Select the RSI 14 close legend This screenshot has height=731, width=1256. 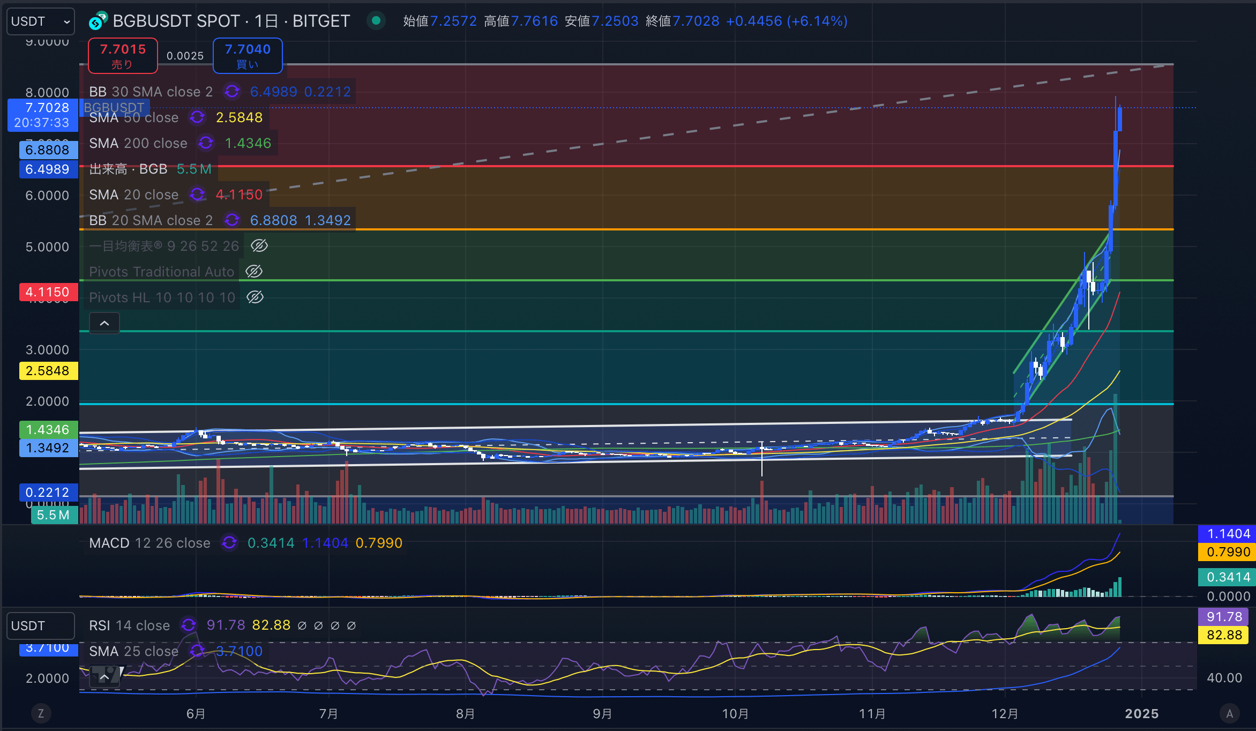[129, 625]
